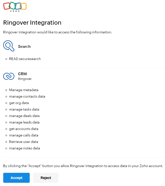This screenshot has width=165, height=186.
Task: Click the 'Retrieve user data' permission
Action: tap(23, 142)
